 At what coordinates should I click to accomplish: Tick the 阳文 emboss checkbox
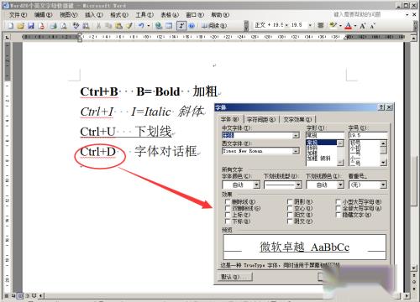(290, 215)
